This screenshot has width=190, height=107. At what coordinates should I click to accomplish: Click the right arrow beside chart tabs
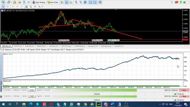pyautogui.click(x=188, y=46)
